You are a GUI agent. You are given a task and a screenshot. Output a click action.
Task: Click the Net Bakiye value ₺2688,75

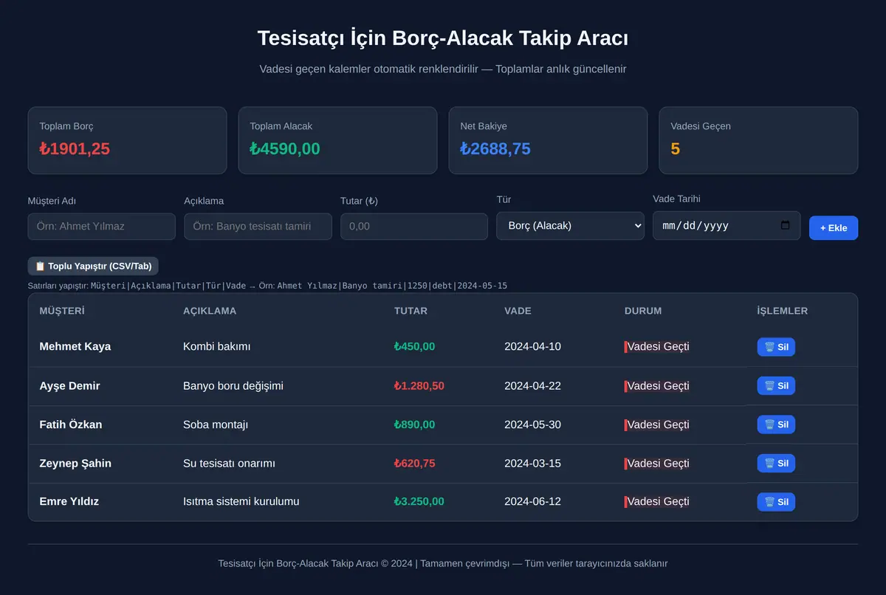[495, 149]
